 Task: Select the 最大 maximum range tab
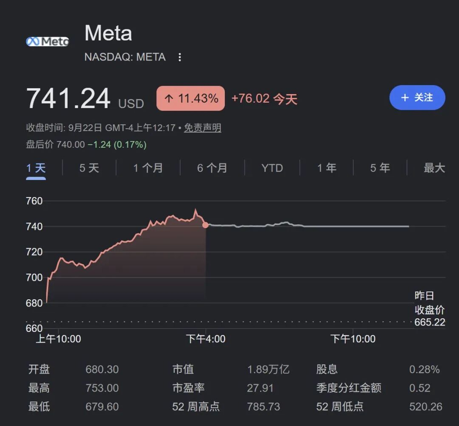[x=434, y=168]
